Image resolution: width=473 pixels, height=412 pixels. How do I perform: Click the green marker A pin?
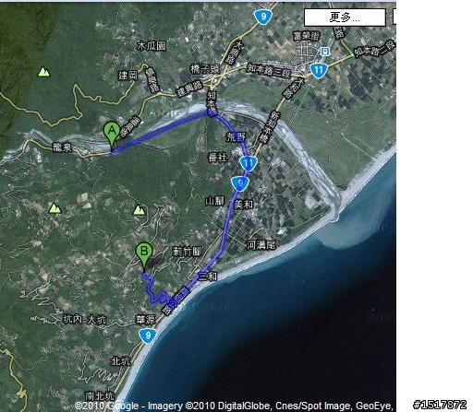tap(112, 134)
